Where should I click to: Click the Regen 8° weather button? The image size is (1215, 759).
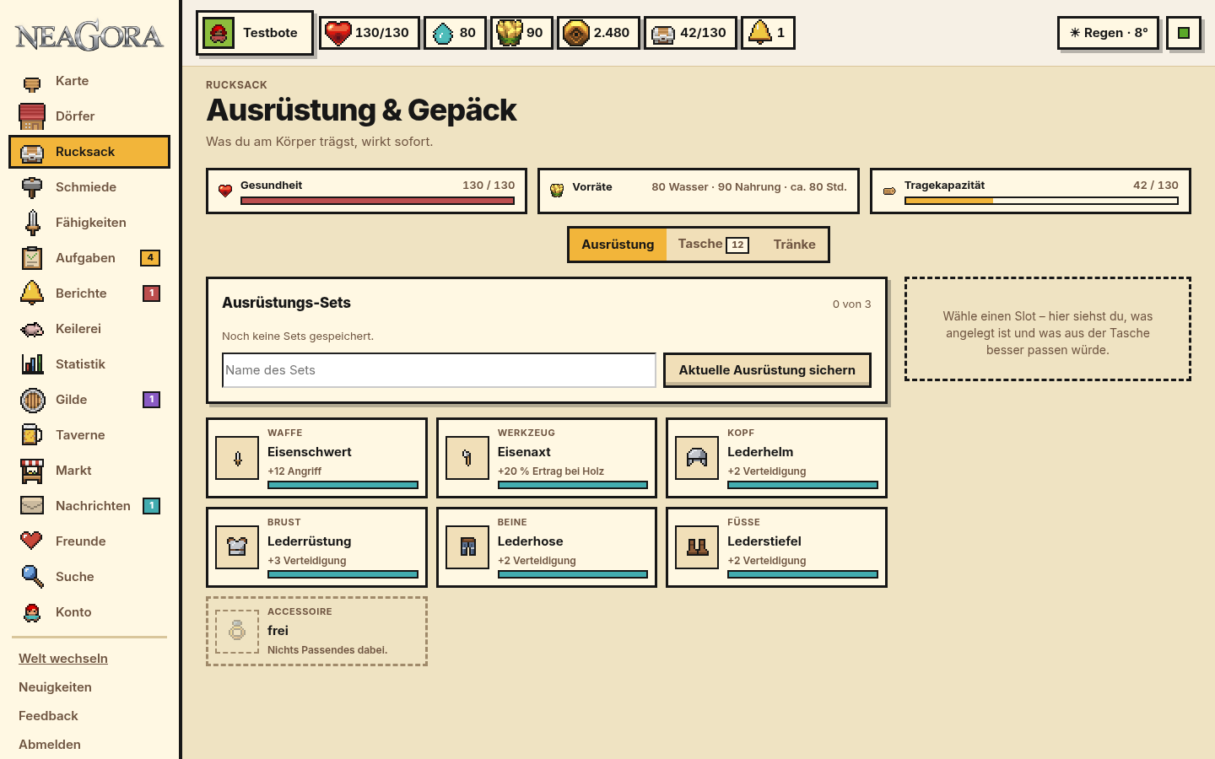(x=1108, y=33)
